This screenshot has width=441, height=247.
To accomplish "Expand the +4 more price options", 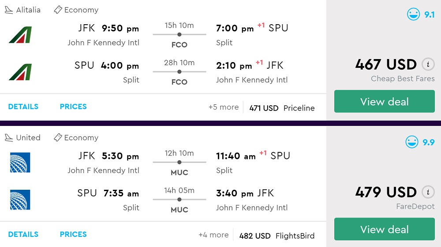I will point(213,235).
